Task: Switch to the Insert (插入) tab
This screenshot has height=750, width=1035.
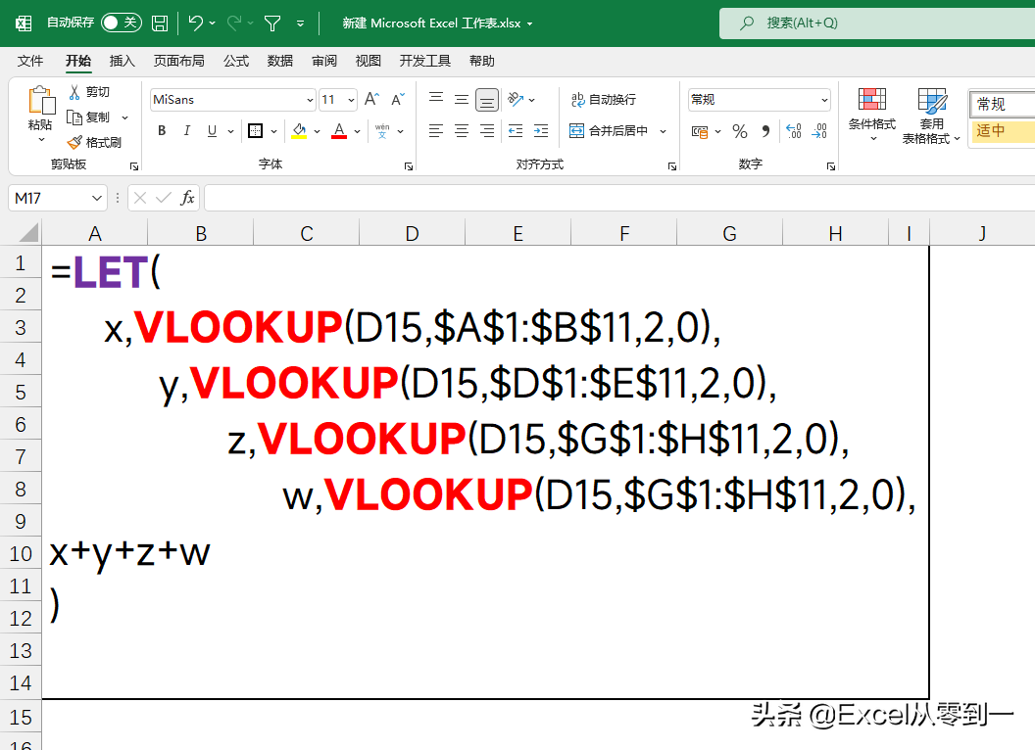Action: click(123, 62)
